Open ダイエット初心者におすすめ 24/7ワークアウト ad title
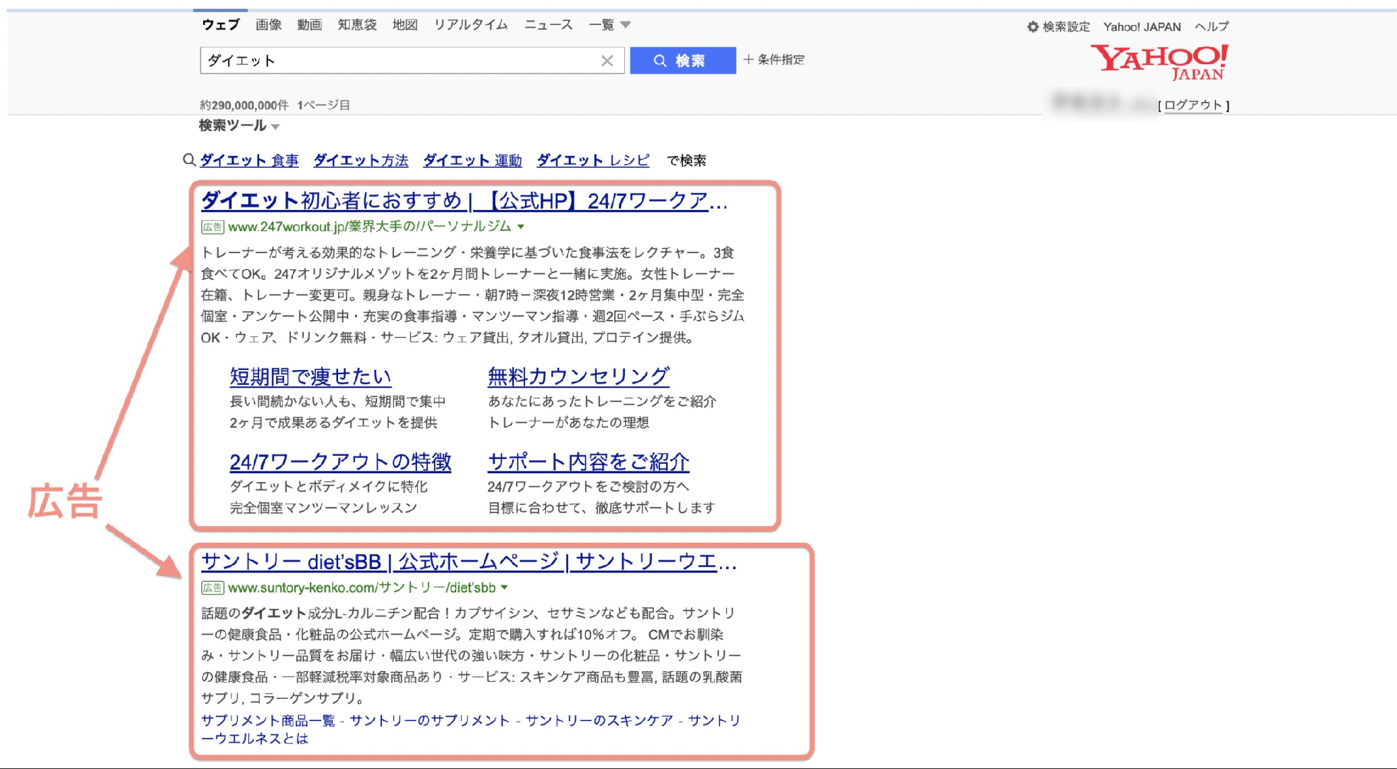This screenshot has height=769, width=1397. tap(464, 201)
